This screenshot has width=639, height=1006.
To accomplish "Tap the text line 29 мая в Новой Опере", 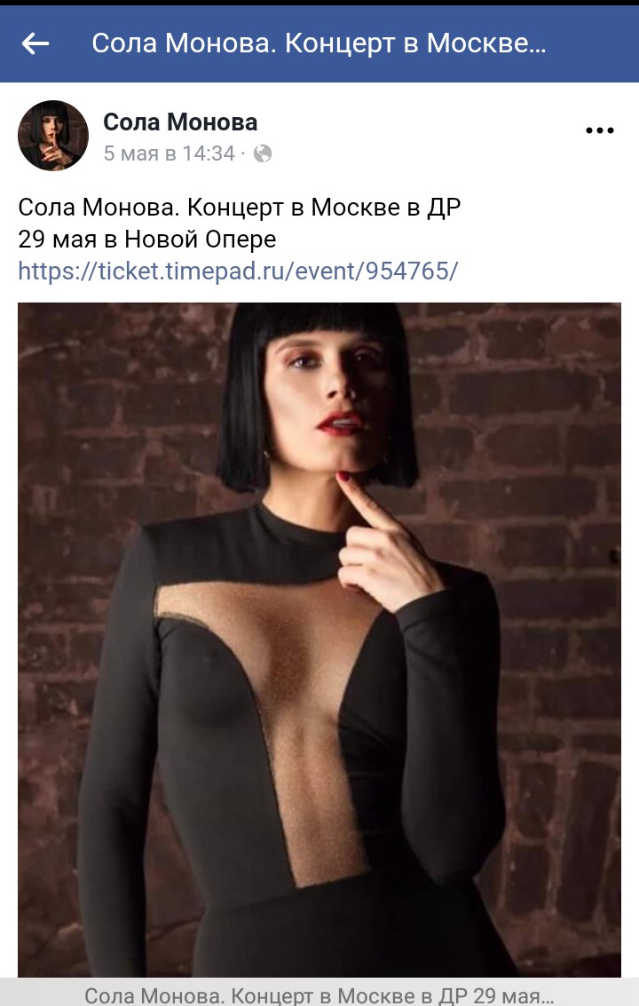I will 147,240.
